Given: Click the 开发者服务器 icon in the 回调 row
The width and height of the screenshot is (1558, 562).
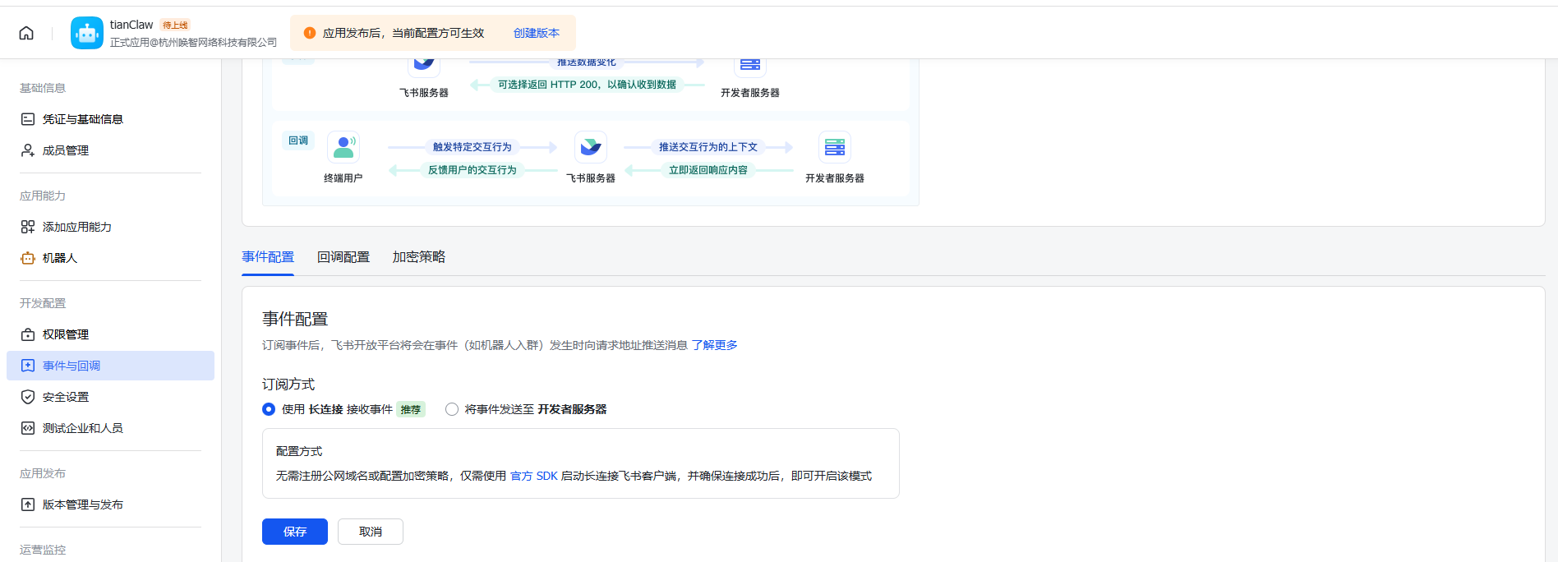Looking at the screenshot, I should (835, 147).
